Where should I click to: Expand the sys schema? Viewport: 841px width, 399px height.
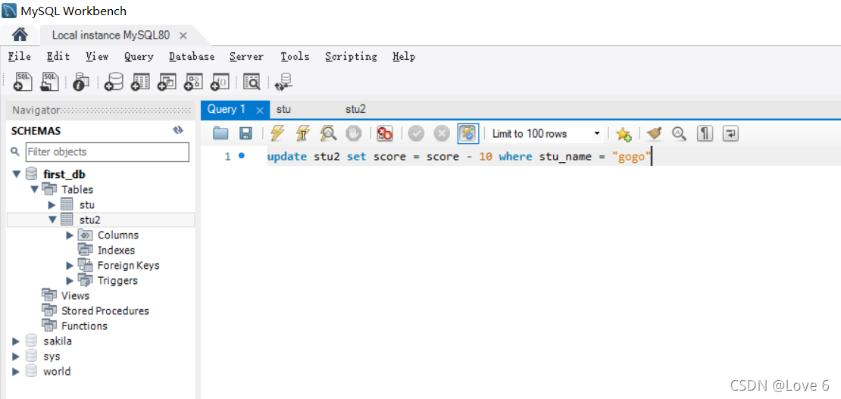pos(16,356)
